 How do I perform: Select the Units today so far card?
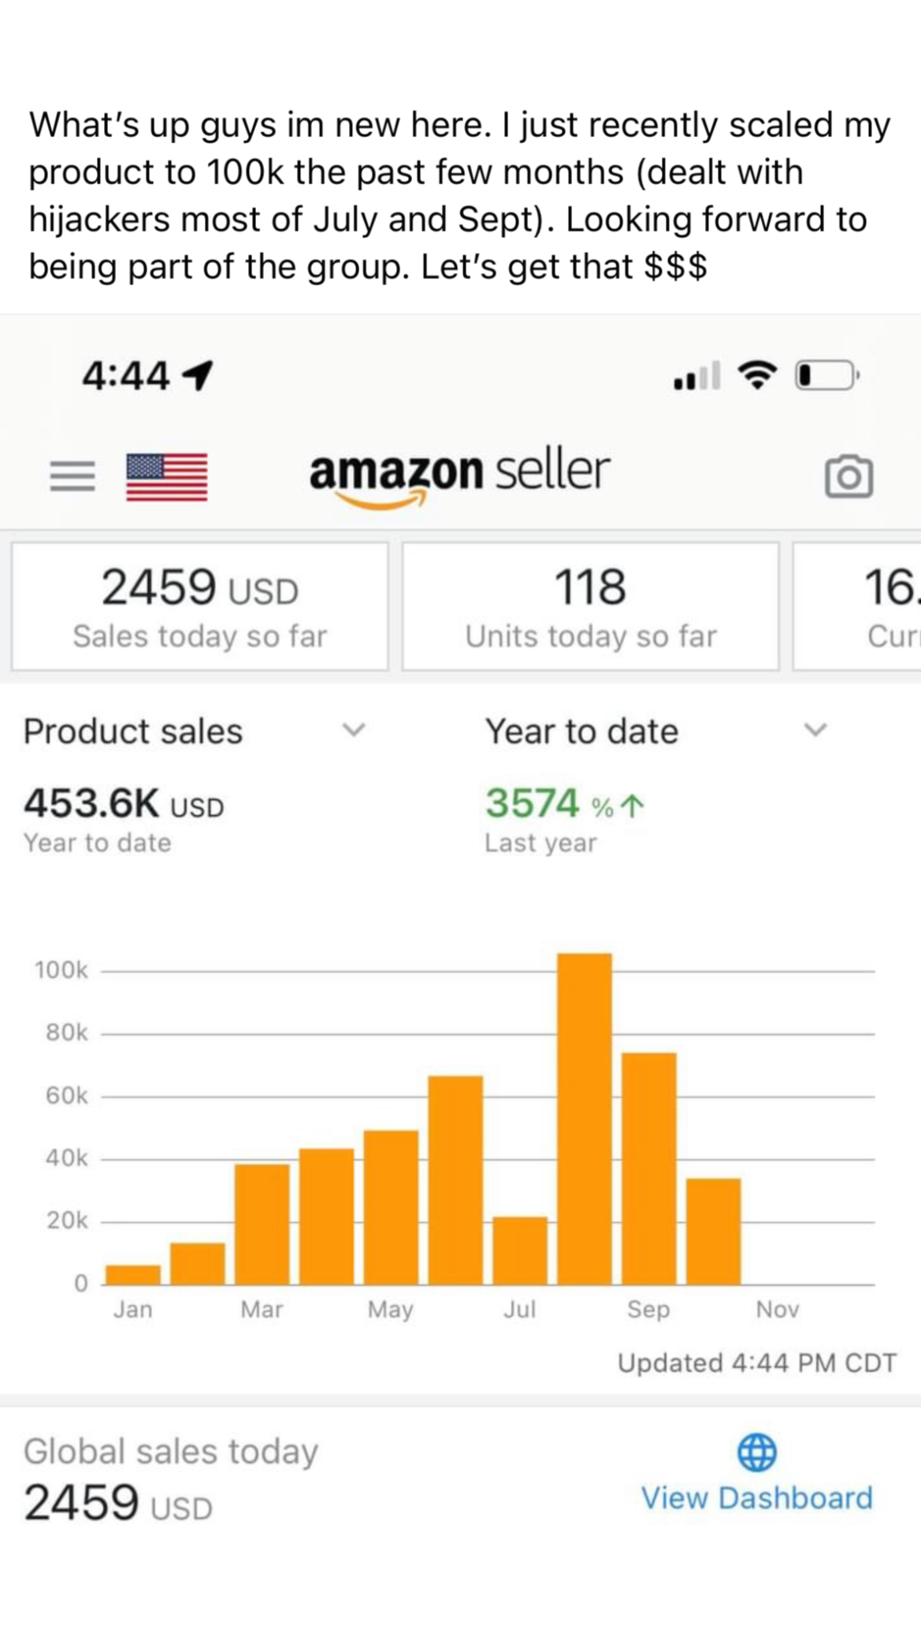pos(591,607)
